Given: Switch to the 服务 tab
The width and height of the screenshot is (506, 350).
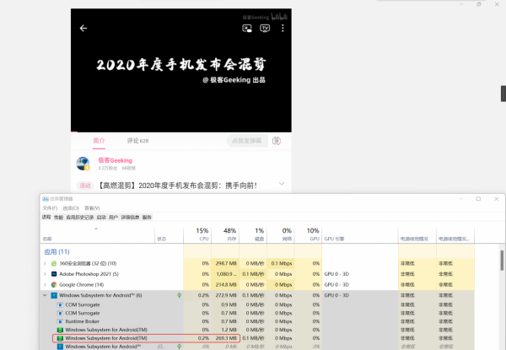Looking at the screenshot, I should point(147,218).
